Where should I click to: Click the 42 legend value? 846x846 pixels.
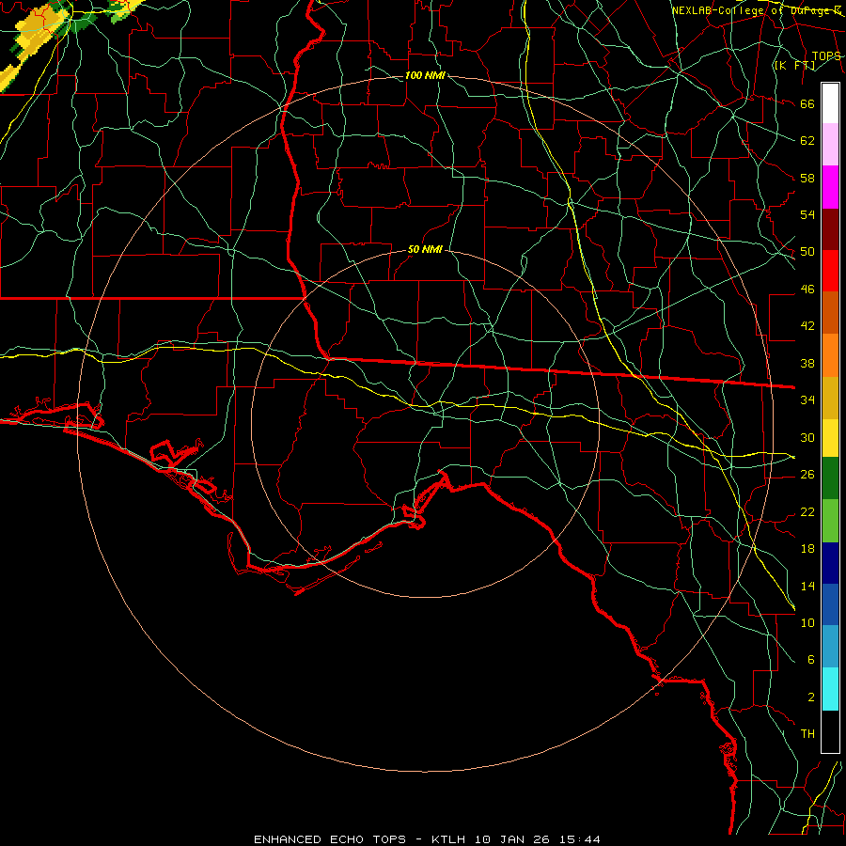[x=807, y=326]
